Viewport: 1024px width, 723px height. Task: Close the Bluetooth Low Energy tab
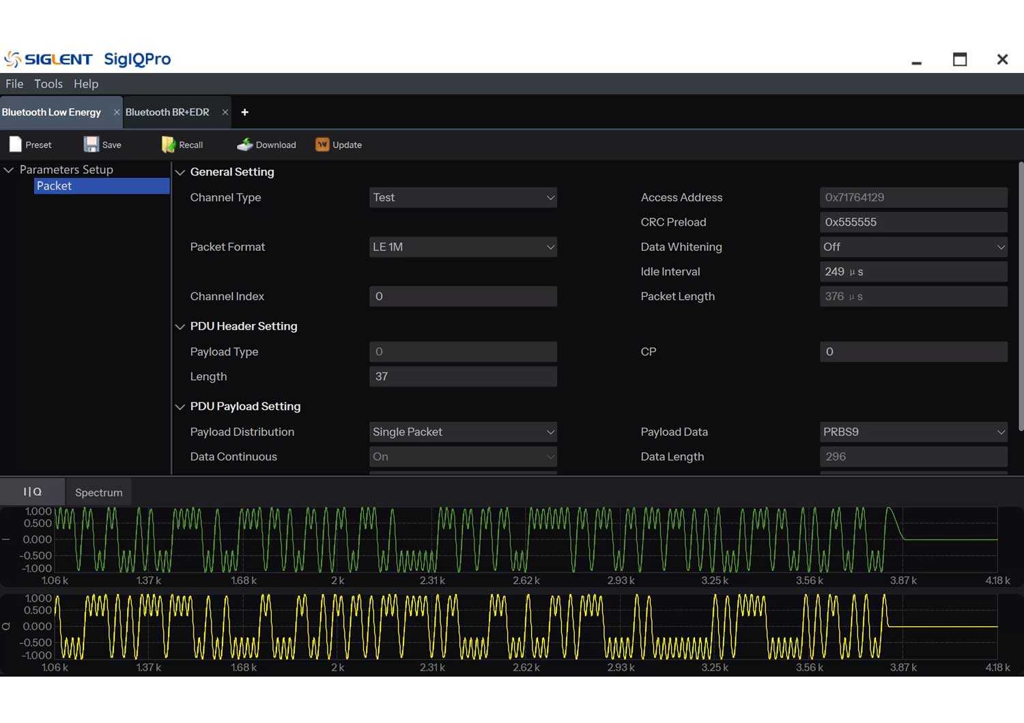[117, 113]
